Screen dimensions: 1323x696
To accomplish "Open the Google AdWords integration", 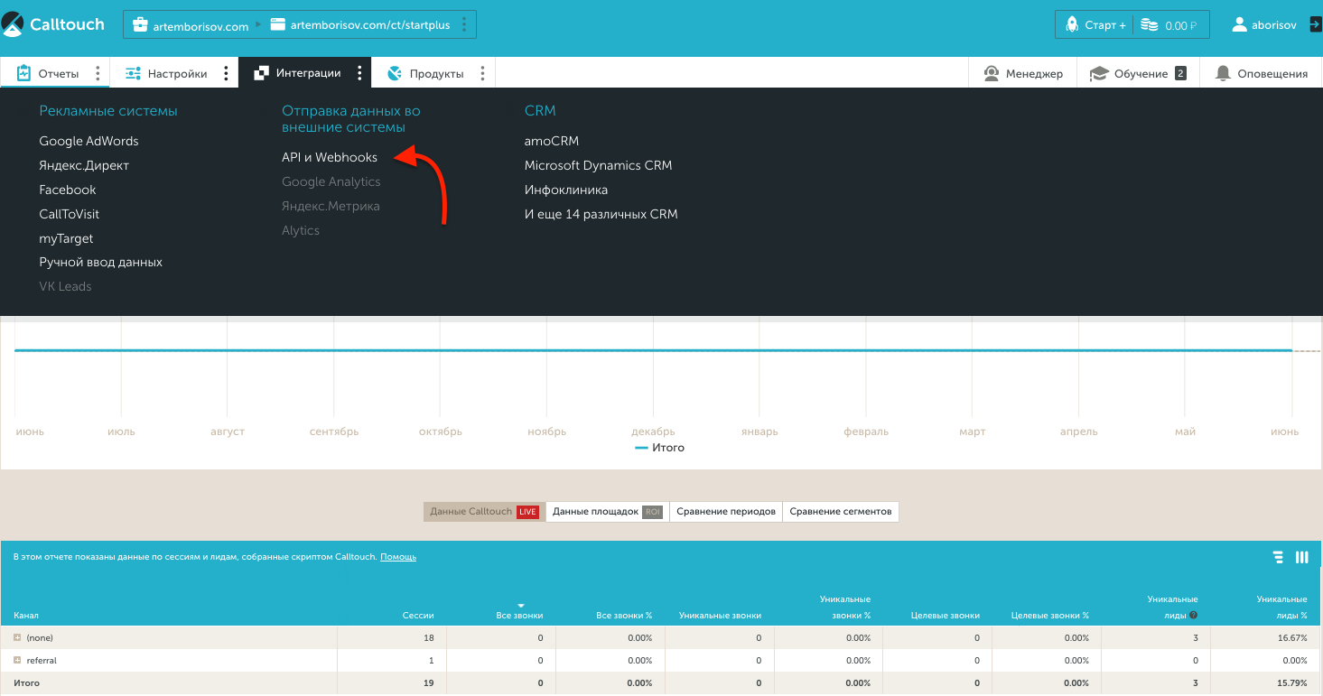I will click(89, 141).
